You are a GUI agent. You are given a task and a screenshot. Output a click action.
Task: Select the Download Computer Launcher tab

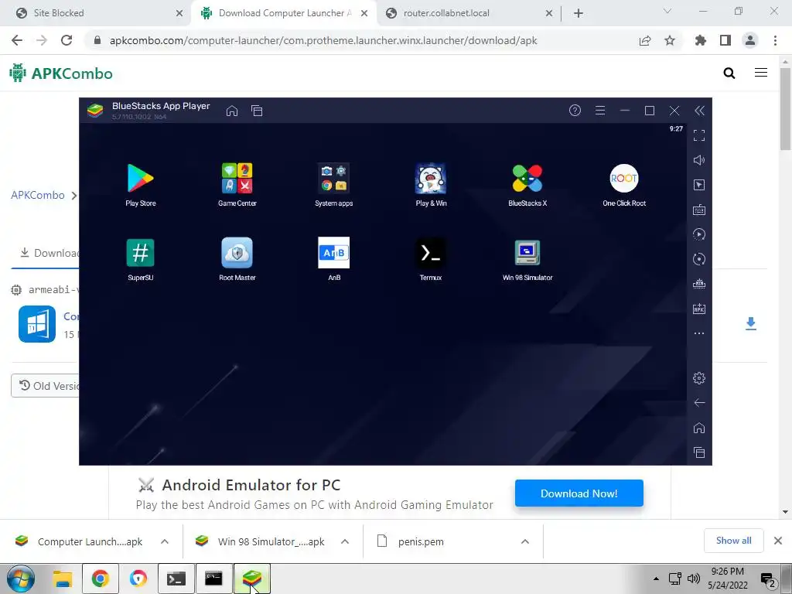(284, 13)
